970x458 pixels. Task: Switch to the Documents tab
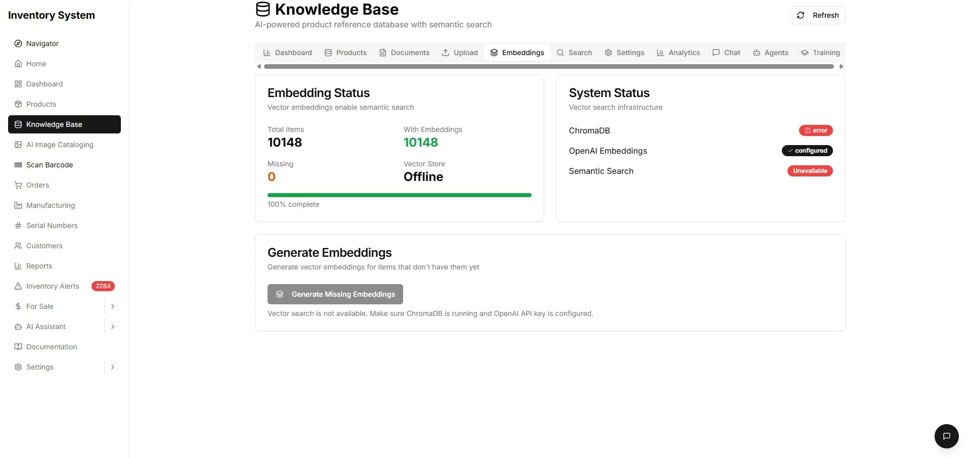(404, 53)
